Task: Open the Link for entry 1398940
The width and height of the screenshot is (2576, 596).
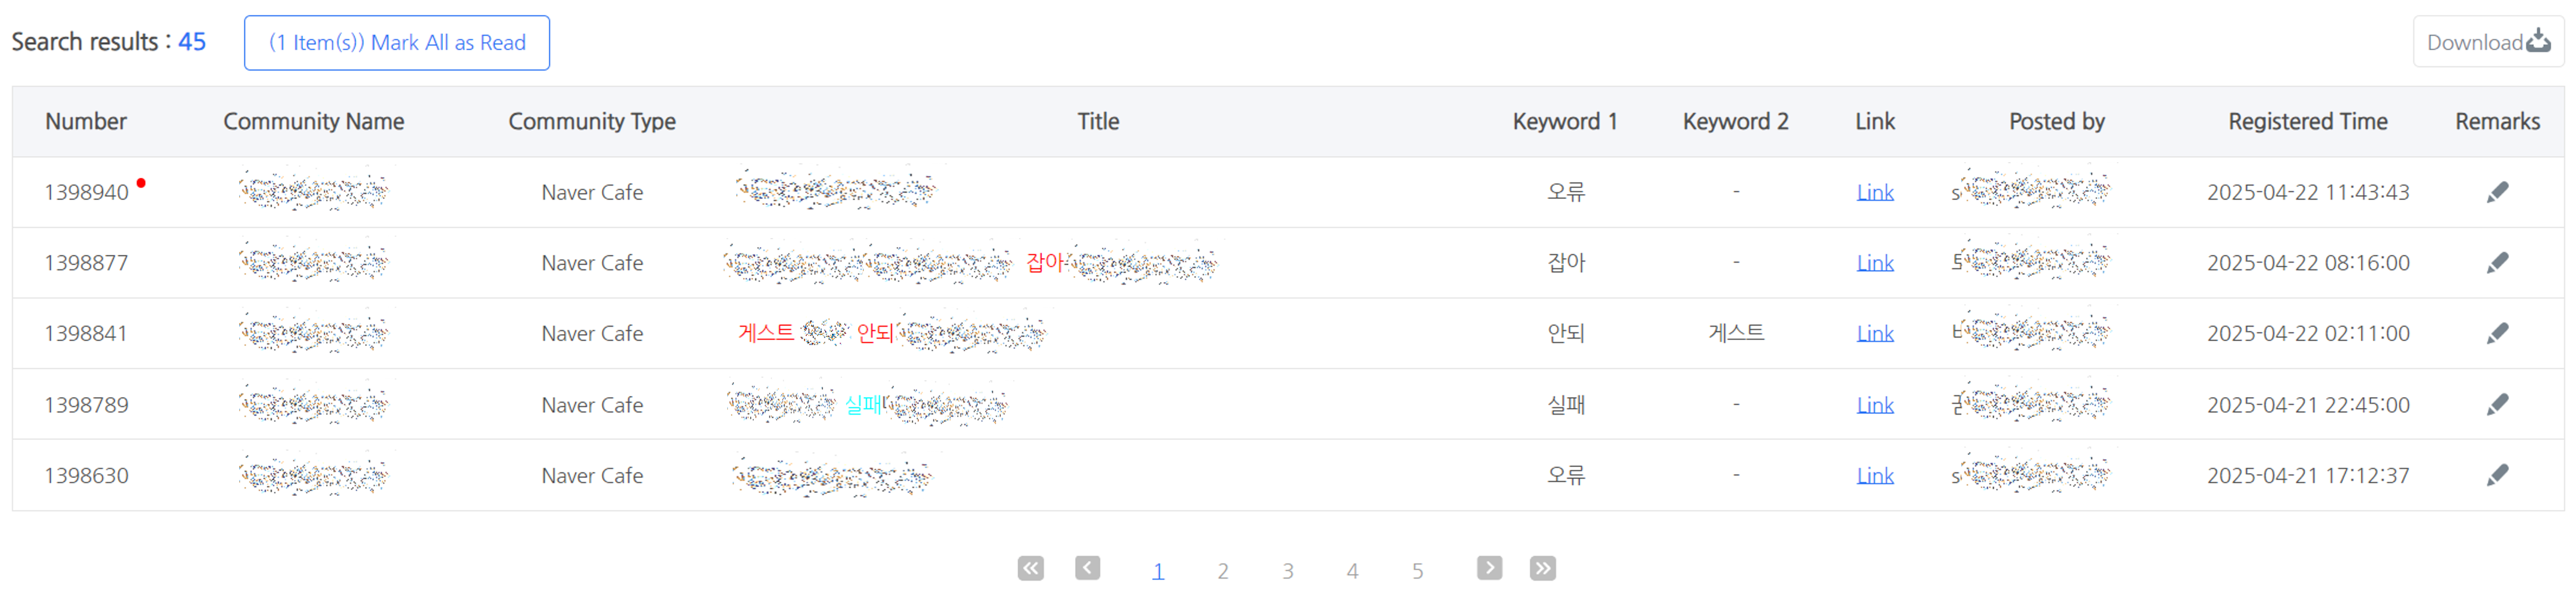Action: (x=1875, y=192)
